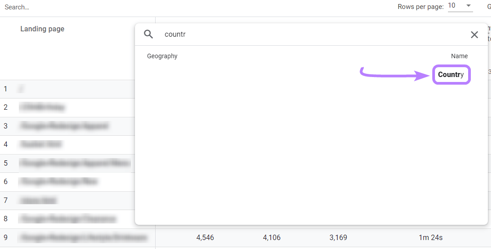Open the Rows per page dropdown
The image size is (491, 249).
click(460, 6)
